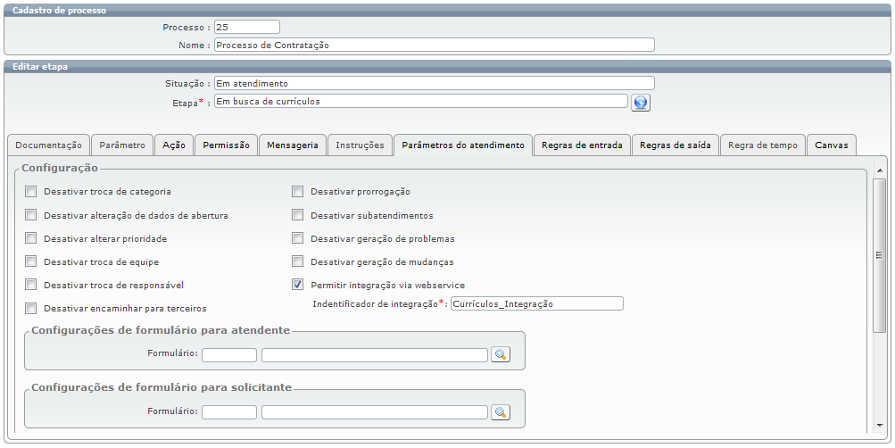Click the globe icon beside Etapa field
895x448 pixels.
coord(640,103)
